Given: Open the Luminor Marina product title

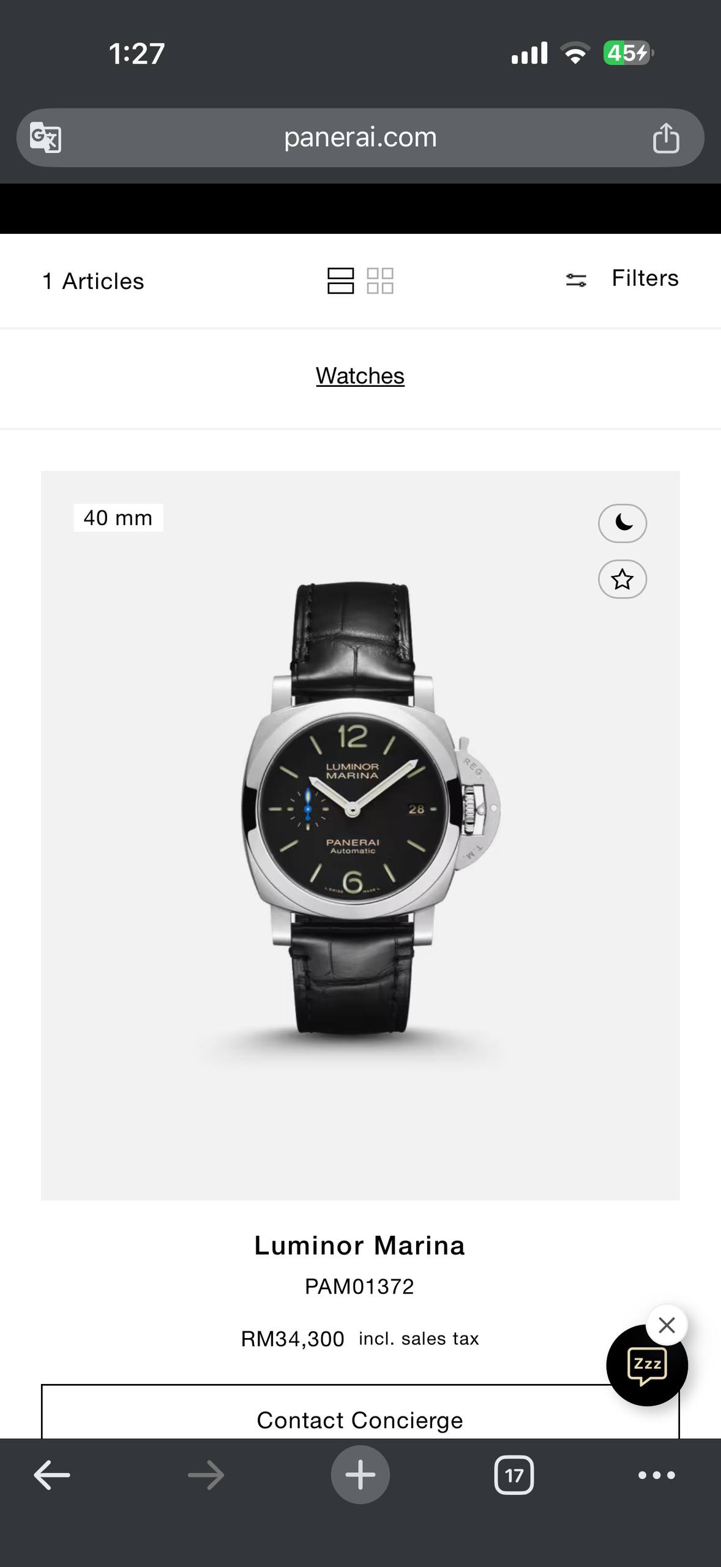Looking at the screenshot, I should tap(360, 1246).
